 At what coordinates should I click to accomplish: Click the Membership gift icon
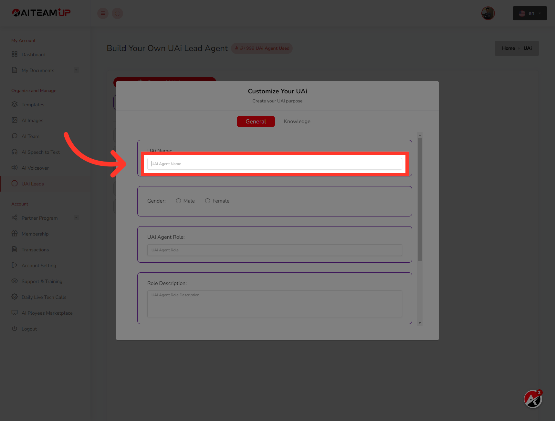click(x=15, y=234)
